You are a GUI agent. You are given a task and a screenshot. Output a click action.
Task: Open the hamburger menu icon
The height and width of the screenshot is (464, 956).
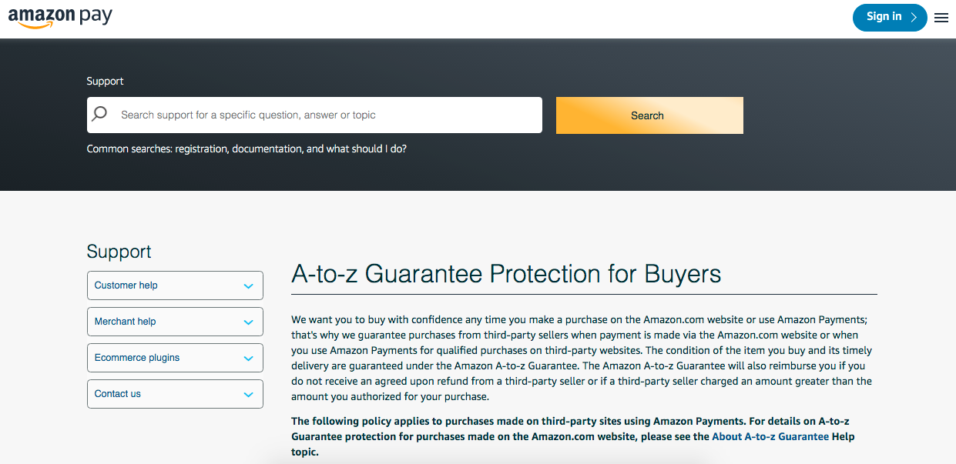(941, 18)
